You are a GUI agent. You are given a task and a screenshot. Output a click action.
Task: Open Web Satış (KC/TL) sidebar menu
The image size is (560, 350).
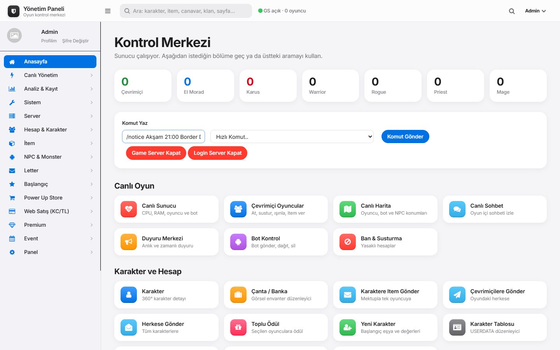pyautogui.click(x=50, y=211)
